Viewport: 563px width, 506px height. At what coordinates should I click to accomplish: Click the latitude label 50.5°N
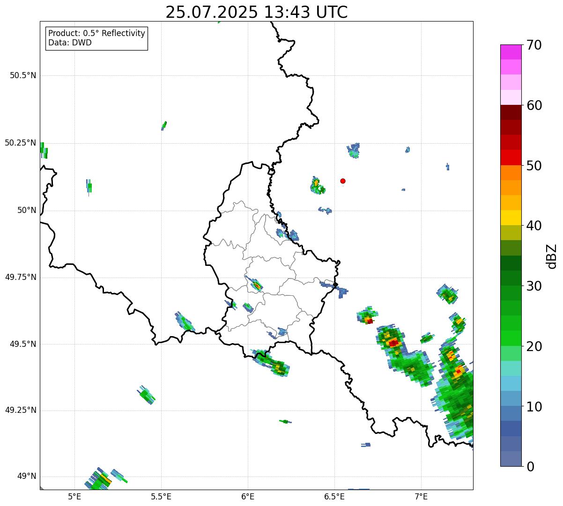22,75
